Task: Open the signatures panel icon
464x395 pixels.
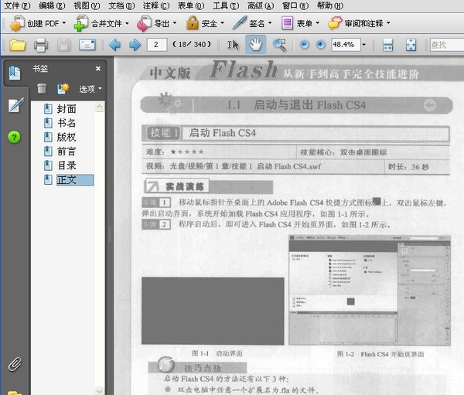Action: [15, 105]
